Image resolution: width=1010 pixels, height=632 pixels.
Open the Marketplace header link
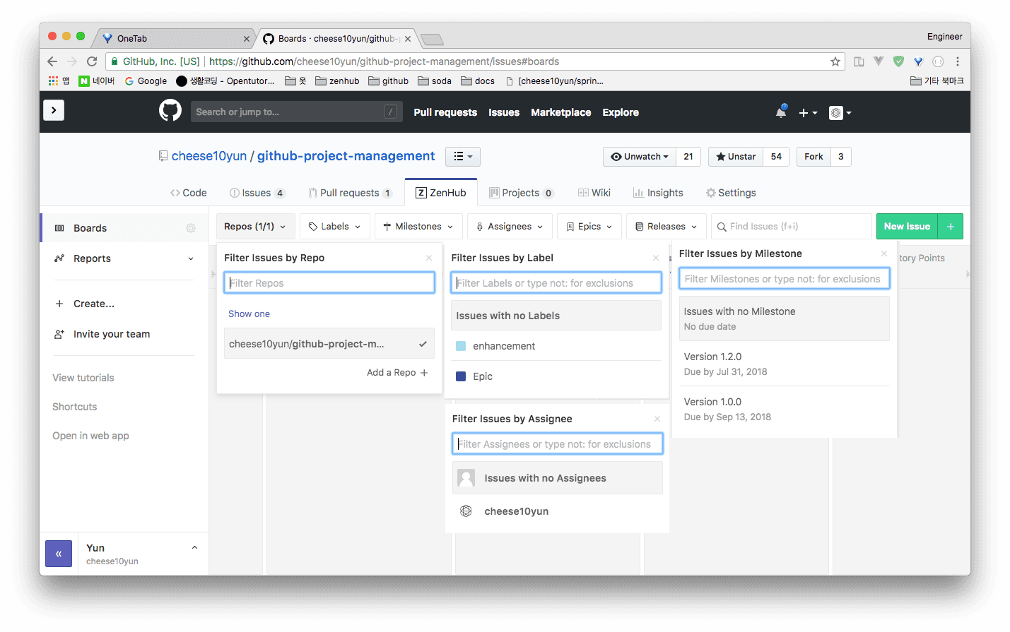561,112
